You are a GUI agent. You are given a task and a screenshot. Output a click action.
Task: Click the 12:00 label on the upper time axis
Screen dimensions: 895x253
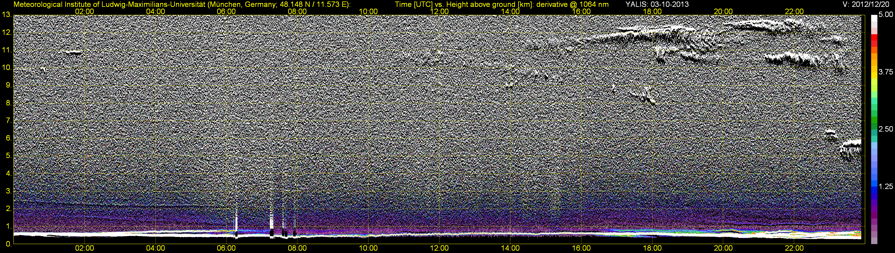coord(439,11)
